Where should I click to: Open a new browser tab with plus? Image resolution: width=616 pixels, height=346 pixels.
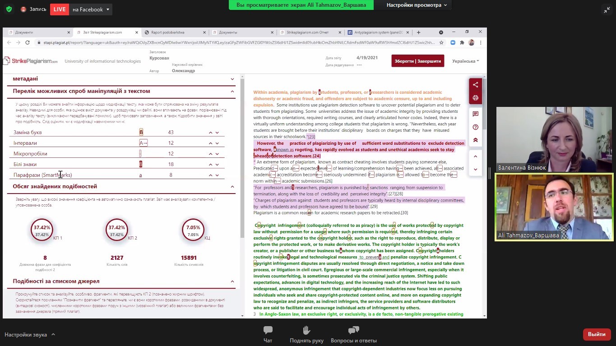click(x=419, y=32)
